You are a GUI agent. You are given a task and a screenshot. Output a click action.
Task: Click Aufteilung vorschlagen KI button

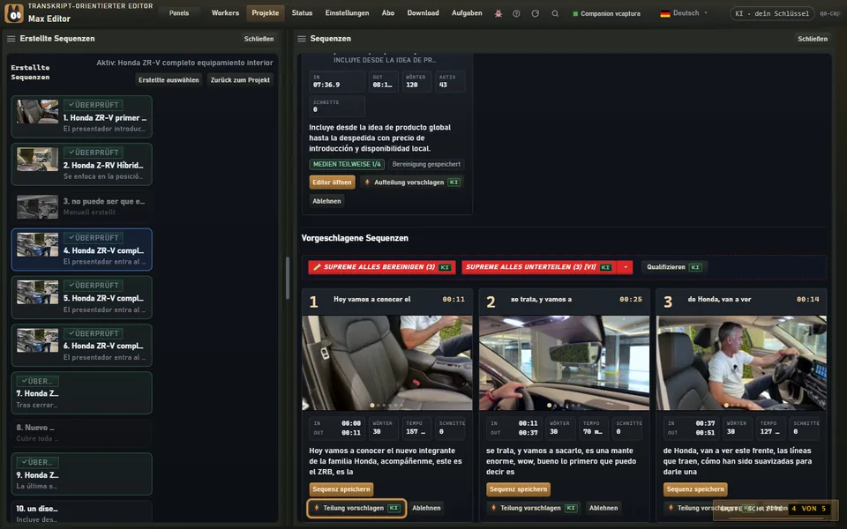413,183
